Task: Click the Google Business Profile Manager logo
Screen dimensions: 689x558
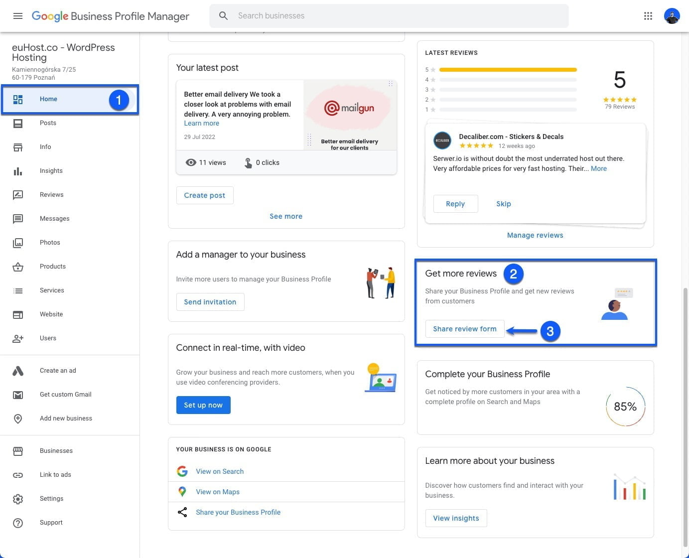Action: (110, 16)
